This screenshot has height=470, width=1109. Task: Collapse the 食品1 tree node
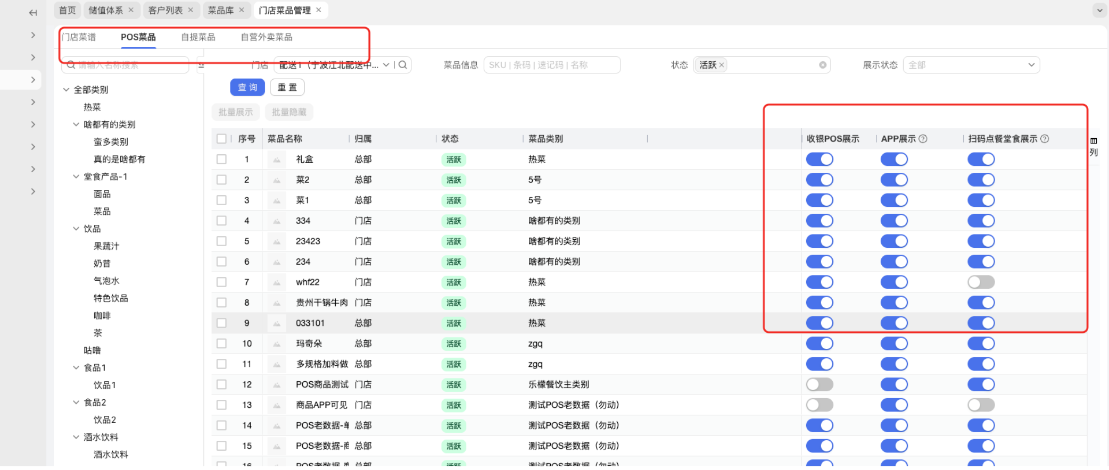(76, 368)
